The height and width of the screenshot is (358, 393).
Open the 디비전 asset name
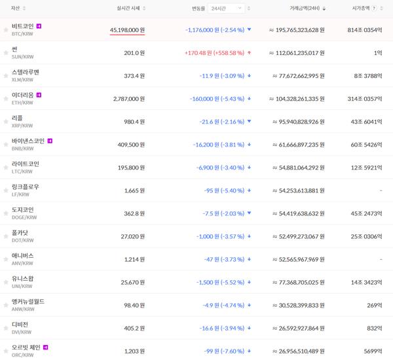pyautogui.click(x=20, y=325)
